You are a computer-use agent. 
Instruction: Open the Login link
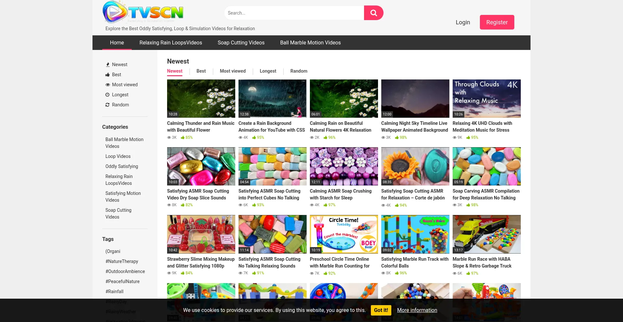tap(463, 22)
